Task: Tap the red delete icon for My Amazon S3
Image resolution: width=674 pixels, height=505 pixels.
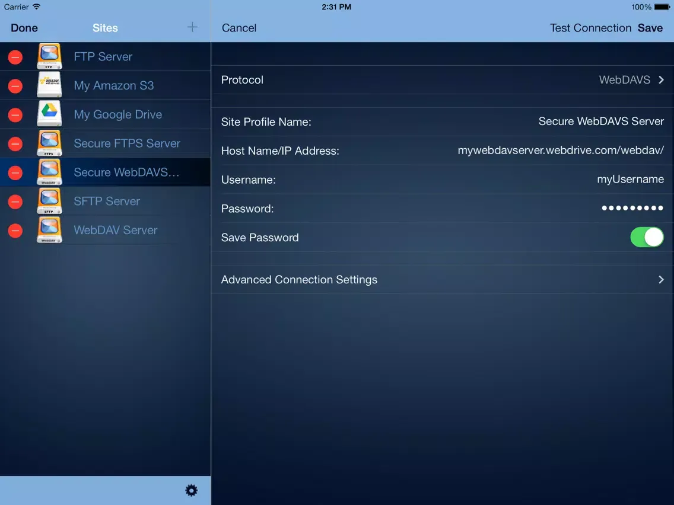Action: pos(15,86)
